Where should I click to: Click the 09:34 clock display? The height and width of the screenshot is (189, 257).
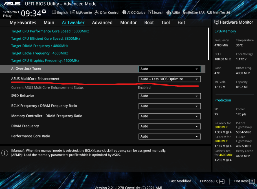click(x=31, y=13)
